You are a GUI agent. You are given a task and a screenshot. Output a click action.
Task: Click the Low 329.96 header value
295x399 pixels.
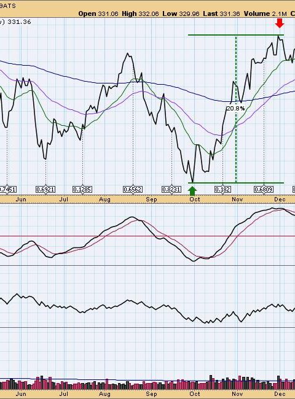(181, 14)
